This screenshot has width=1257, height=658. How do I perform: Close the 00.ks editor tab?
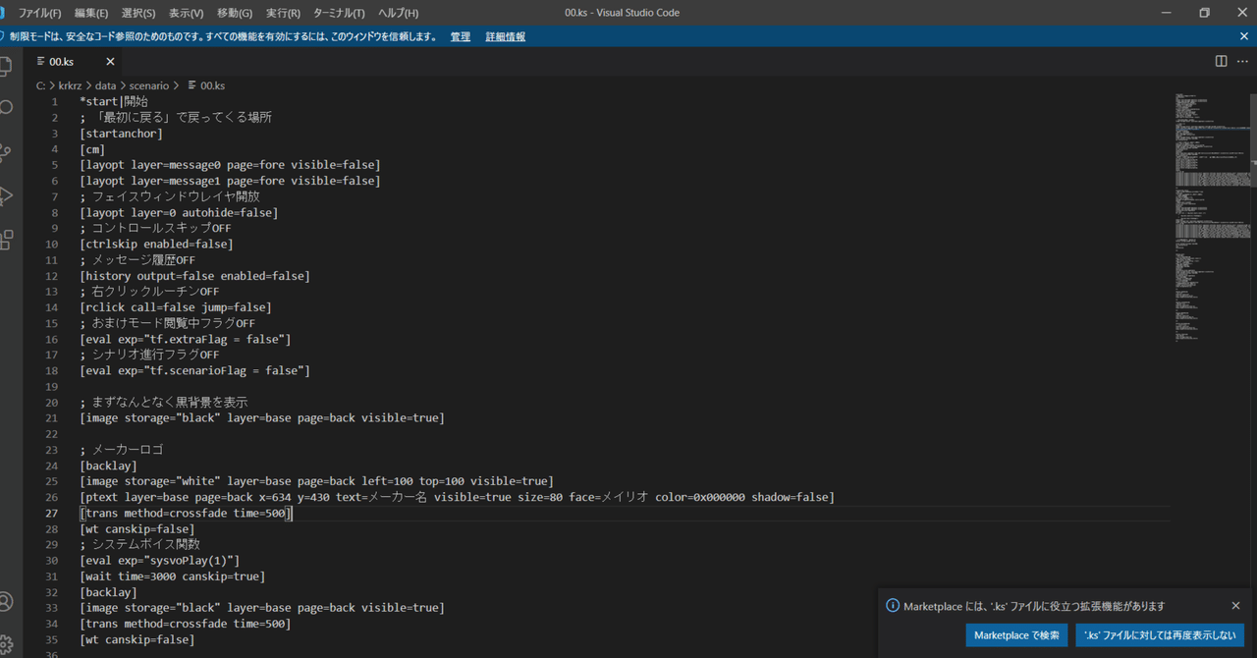click(110, 61)
